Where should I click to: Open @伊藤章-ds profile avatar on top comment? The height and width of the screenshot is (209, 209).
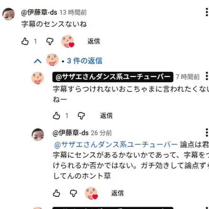pos(9,14)
